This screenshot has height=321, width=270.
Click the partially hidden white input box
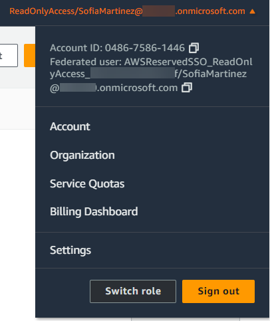coord(9,55)
